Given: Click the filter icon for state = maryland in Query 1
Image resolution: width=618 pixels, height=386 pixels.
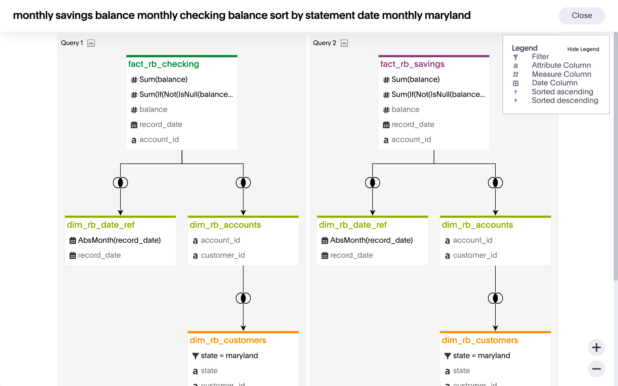Looking at the screenshot, I should pyautogui.click(x=196, y=356).
